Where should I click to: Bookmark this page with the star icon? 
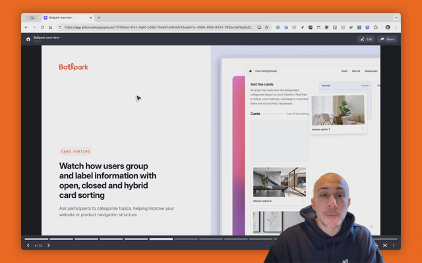[x=266, y=28]
